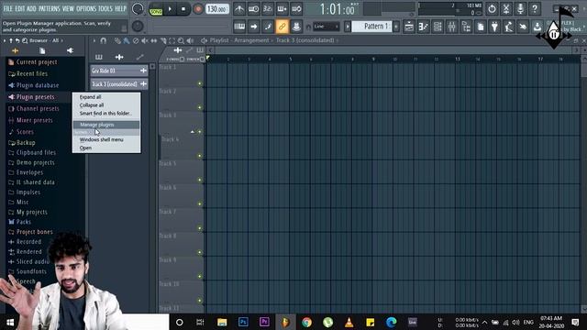Mute Track 1 using green dot
Viewport: 587px width, 330px height.
tap(200, 83)
